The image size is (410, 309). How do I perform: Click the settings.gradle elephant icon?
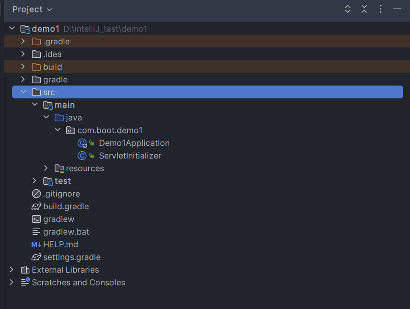coord(36,257)
